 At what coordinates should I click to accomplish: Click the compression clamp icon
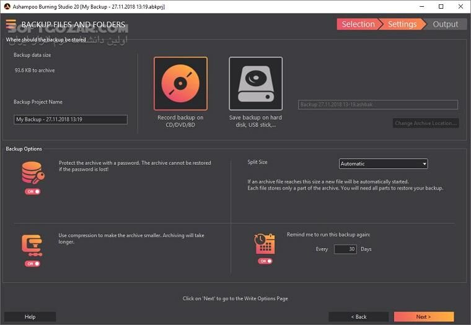[x=32, y=245]
